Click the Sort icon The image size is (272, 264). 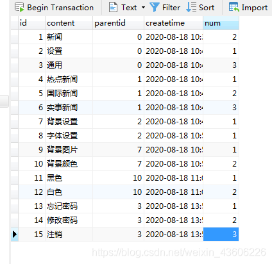[x=191, y=7]
